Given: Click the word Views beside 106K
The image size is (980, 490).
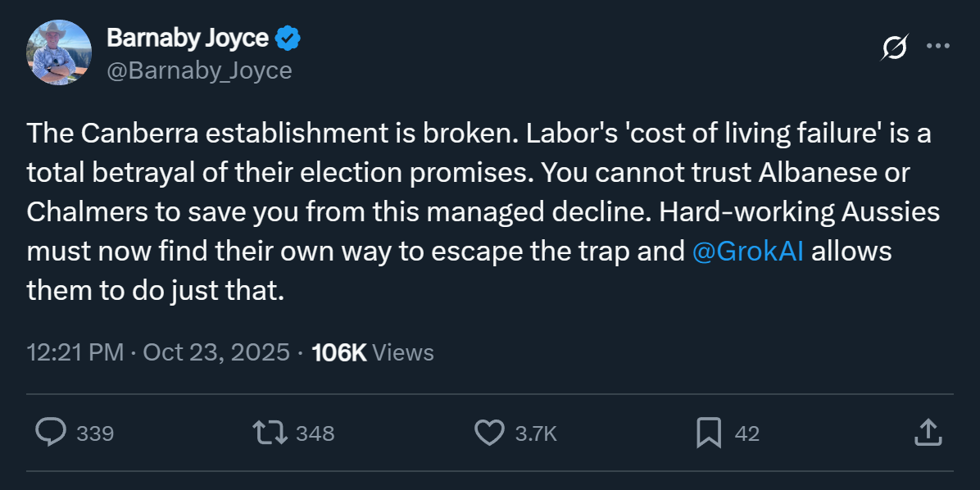Looking at the screenshot, I should click(403, 352).
